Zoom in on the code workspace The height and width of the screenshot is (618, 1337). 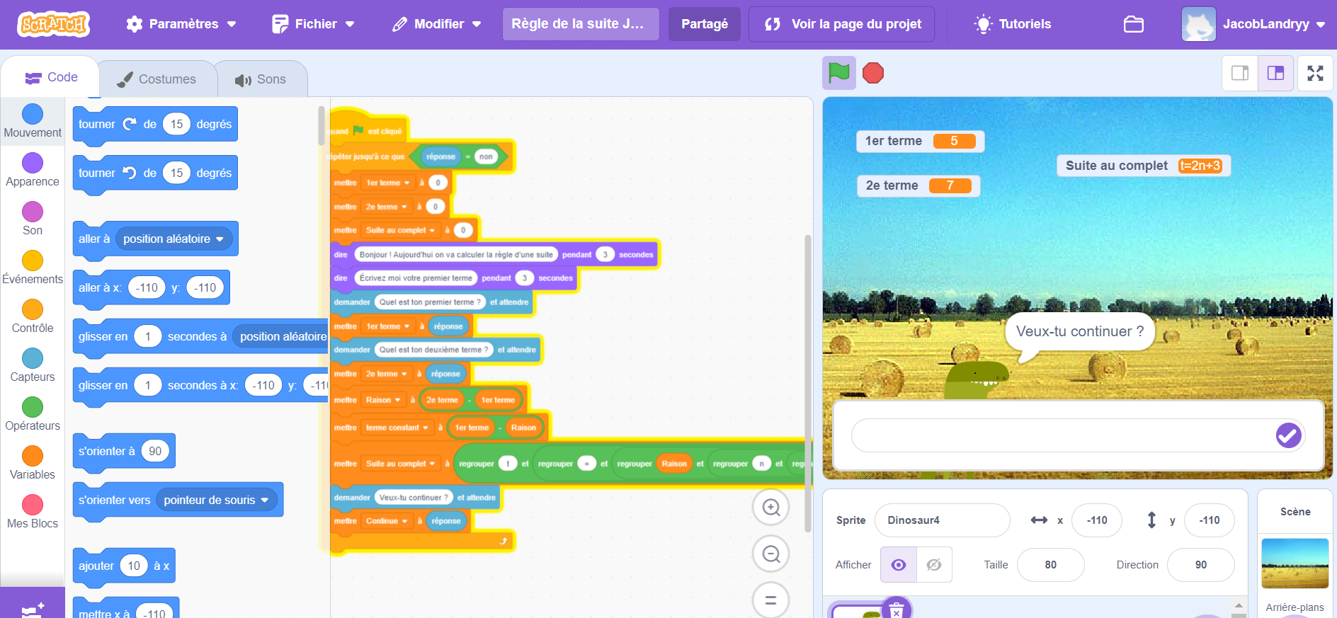coord(770,508)
